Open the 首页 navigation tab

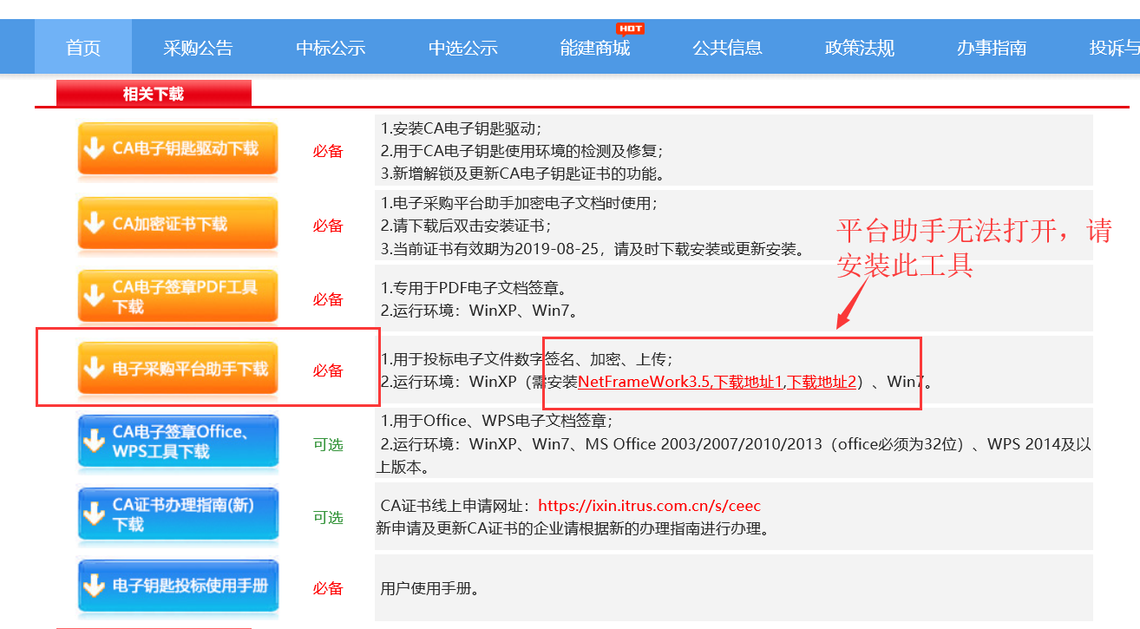tap(83, 49)
